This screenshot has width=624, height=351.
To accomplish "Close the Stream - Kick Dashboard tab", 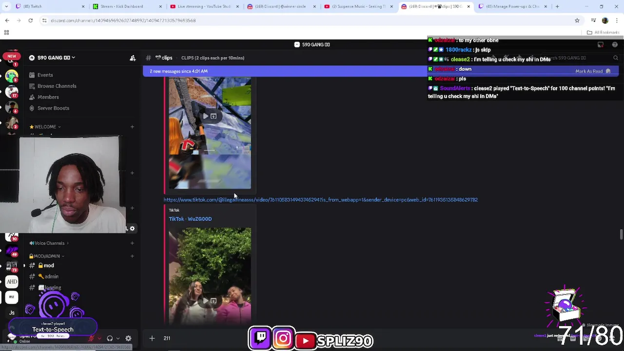I will 160,6.
